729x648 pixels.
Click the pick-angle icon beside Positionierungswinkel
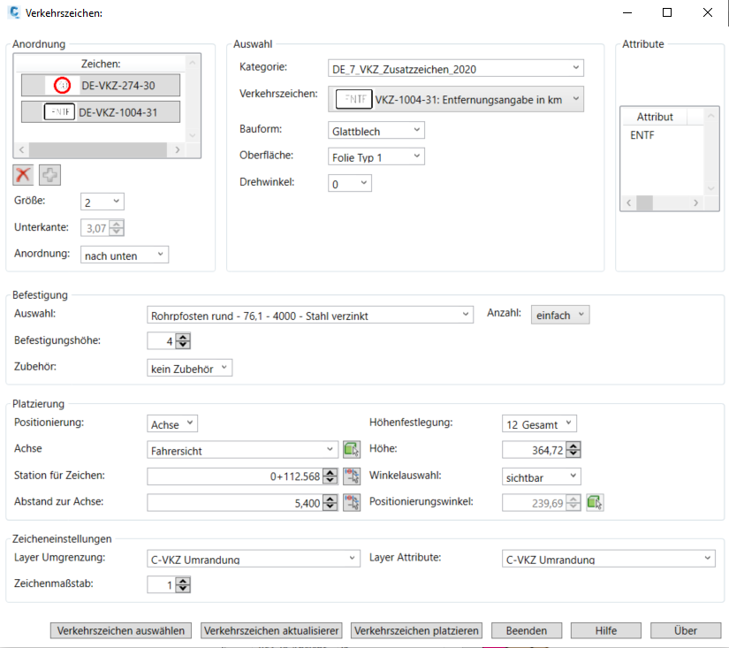point(595,502)
